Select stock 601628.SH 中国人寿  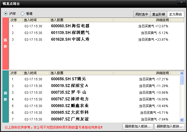(x=70, y=39)
